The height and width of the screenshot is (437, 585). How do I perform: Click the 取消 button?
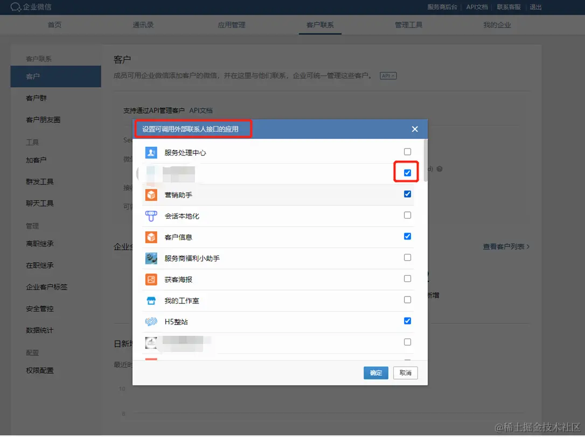(x=405, y=373)
